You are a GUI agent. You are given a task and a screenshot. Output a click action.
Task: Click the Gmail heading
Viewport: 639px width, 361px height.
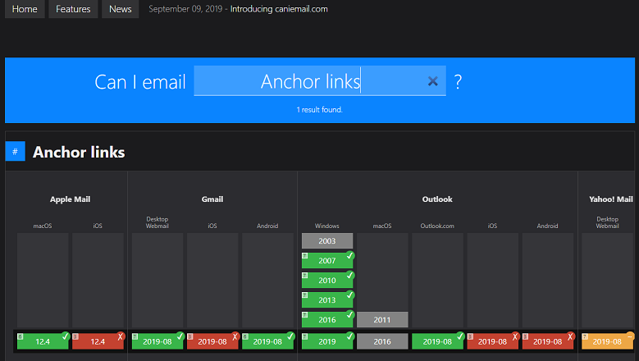click(212, 199)
